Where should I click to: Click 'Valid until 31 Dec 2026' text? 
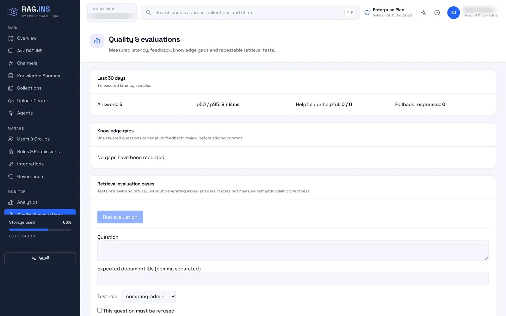click(x=392, y=15)
